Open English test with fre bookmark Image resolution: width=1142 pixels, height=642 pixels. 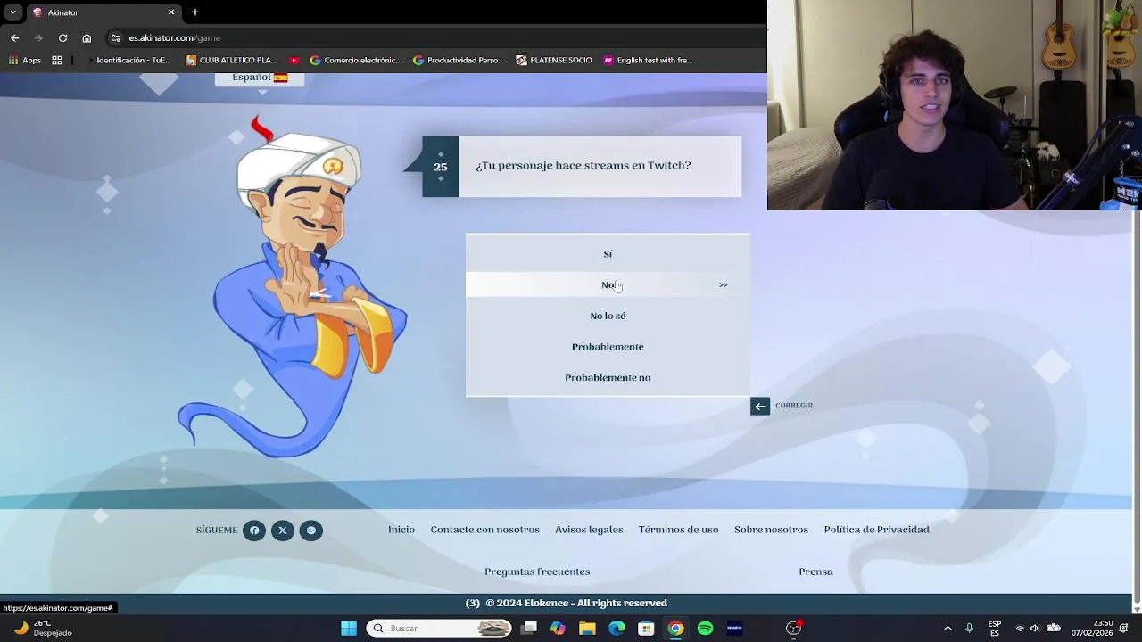[x=648, y=61]
